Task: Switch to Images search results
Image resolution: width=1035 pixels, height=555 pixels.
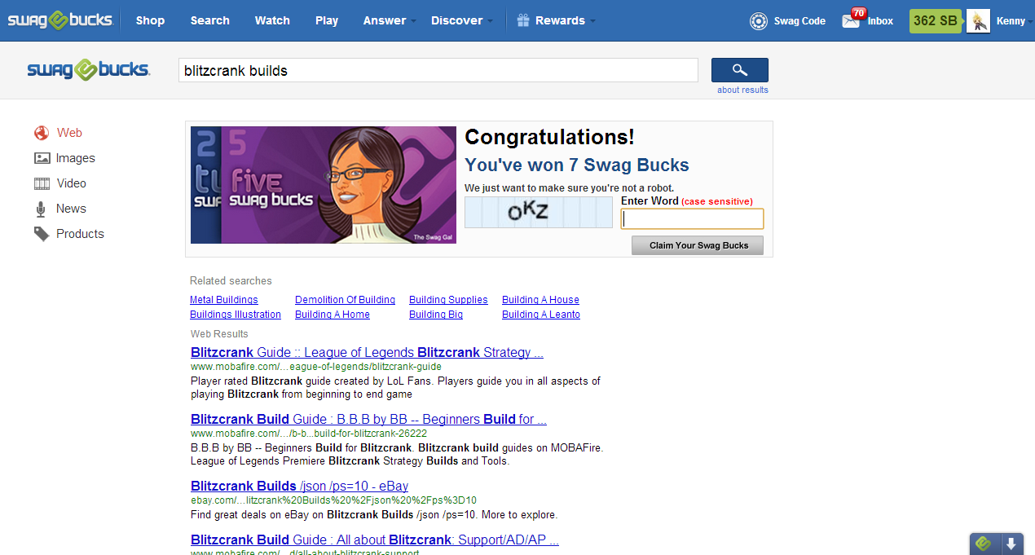Action: click(76, 158)
